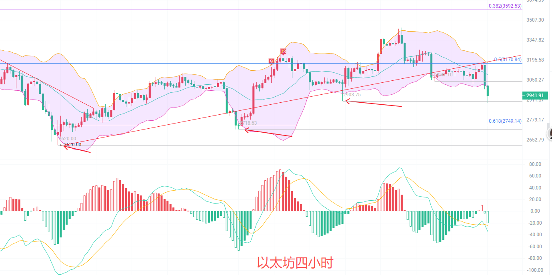The width and height of the screenshot is (552, 275).
Task: Click the red 以太坊四小时 chart title text
Action: (295, 263)
